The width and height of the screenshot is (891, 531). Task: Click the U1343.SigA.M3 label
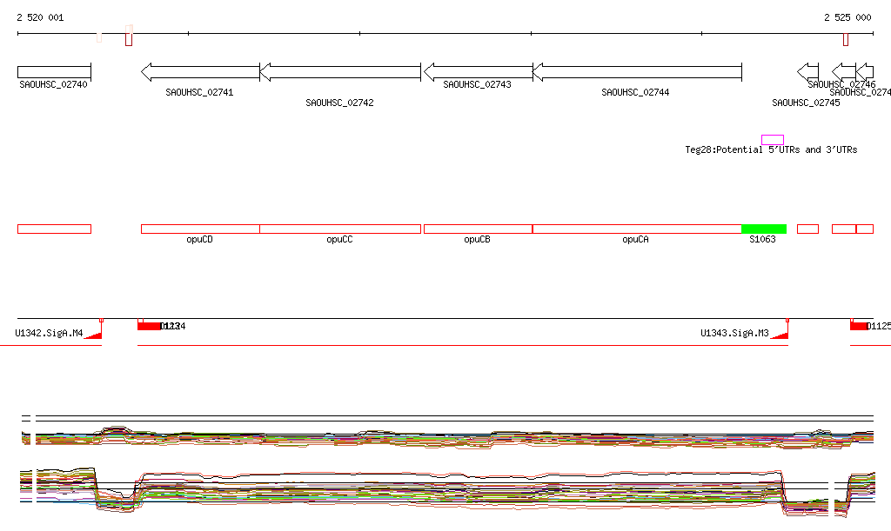pos(734,333)
